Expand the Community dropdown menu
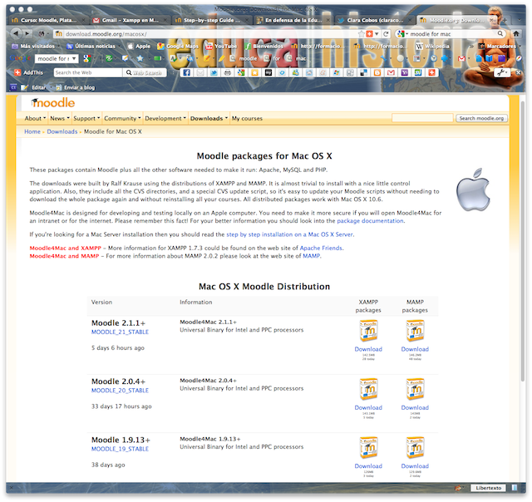The width and height of the screenshot is (532, 502). pyautogui.click(x=122, y=119)
